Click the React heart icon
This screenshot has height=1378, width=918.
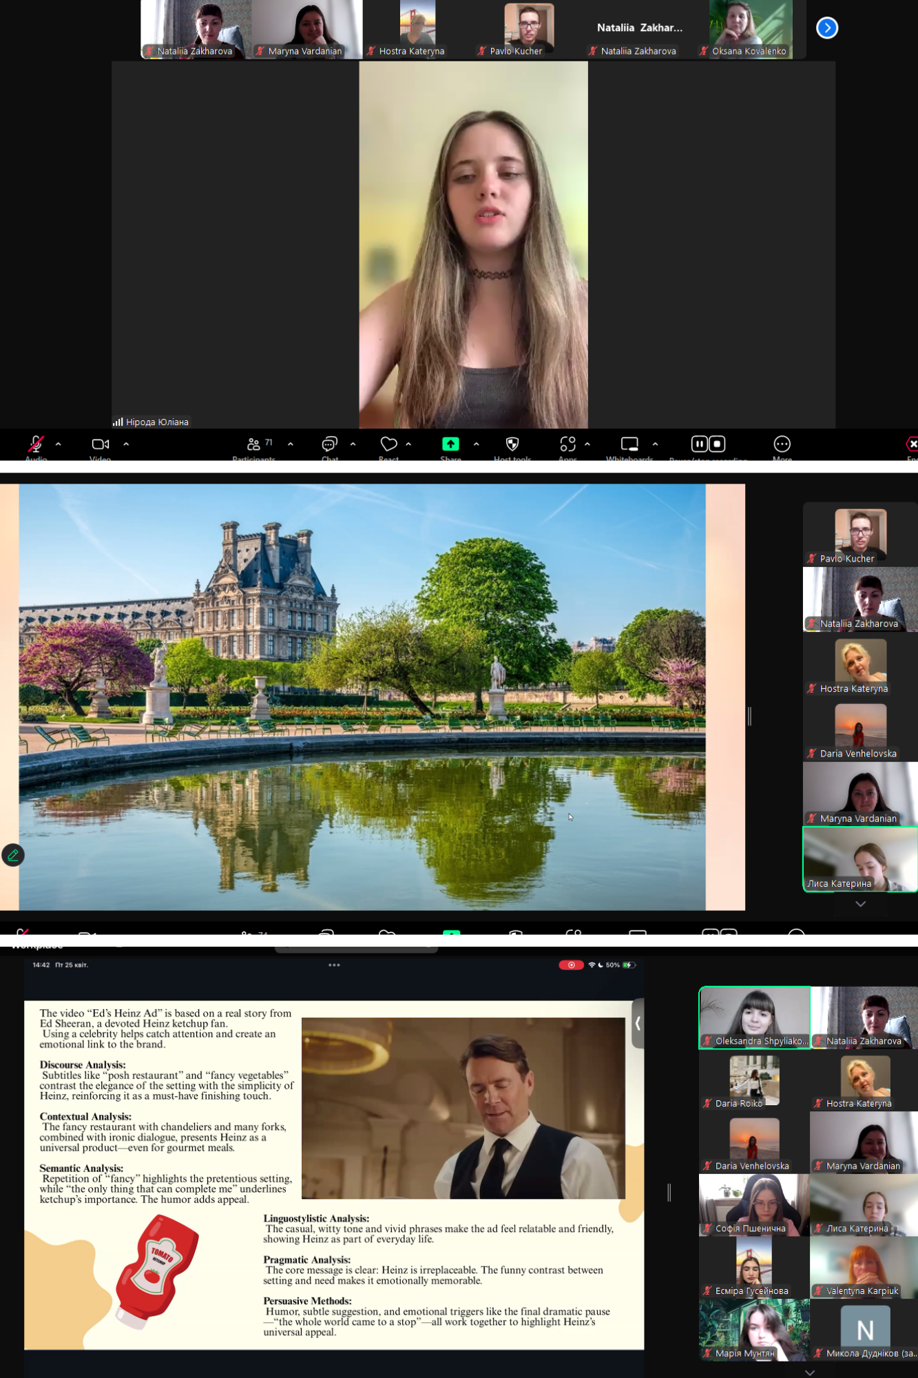(388, 444)
